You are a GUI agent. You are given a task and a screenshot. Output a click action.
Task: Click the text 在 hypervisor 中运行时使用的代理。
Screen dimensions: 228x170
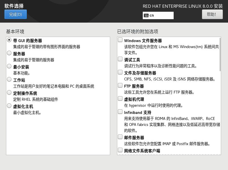coord(154,105)
